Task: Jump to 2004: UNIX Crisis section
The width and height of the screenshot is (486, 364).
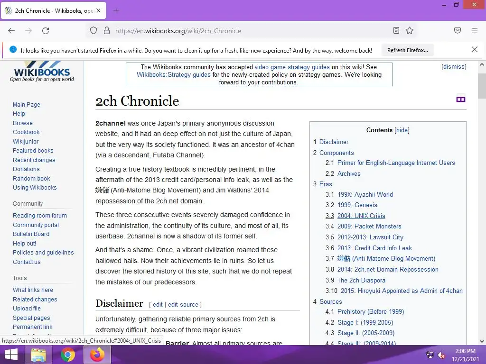Action: point(361,216)
